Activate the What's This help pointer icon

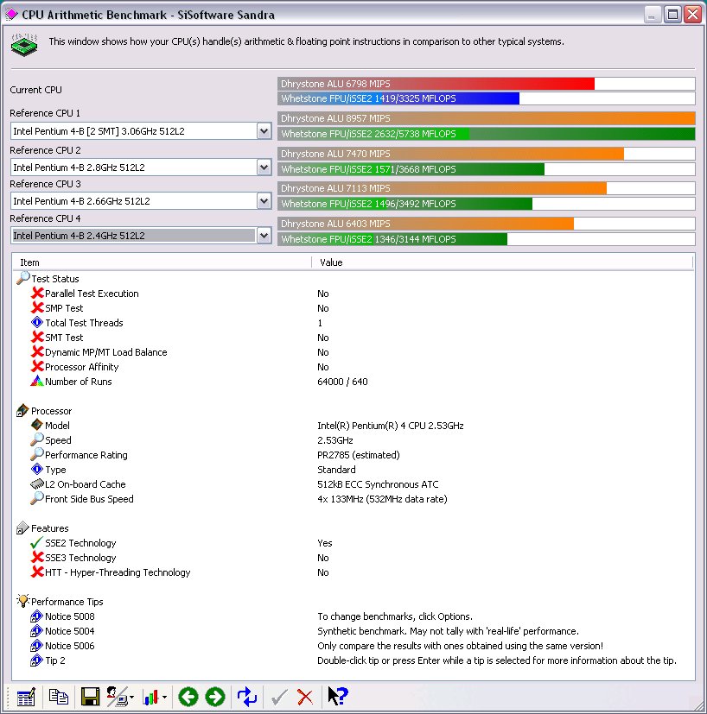click(x=338, y=696)
